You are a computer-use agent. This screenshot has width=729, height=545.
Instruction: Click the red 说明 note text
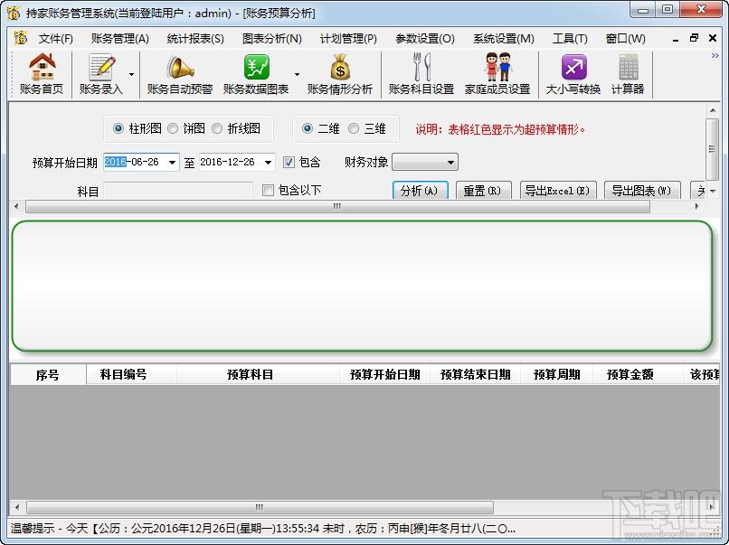[x=500, y=129]
